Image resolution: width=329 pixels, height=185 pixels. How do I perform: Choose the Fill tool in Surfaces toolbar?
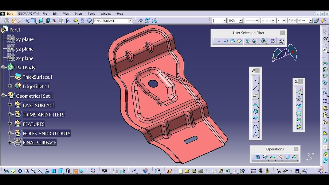[x=299, y=113]
